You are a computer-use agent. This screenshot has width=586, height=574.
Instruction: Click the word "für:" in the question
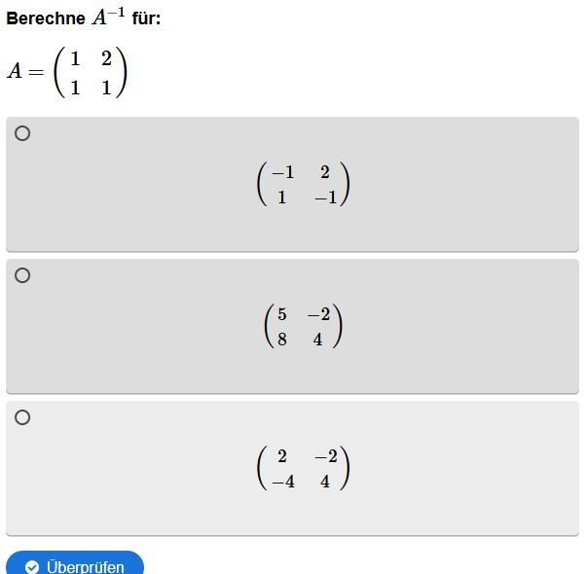click(x=146, y=18)
